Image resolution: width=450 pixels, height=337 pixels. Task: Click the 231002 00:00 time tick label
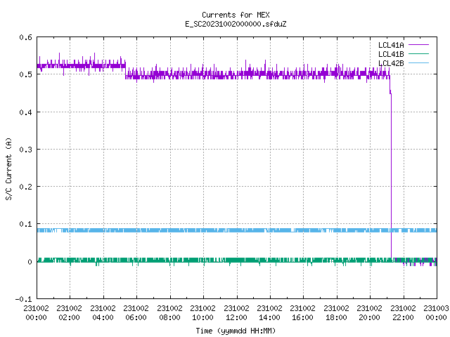[x=36, y=313]
